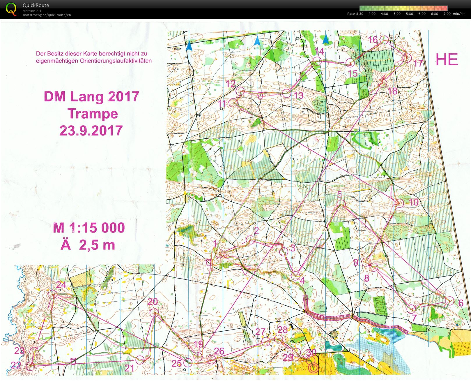
Task: Click the "HE" class label
Action: click(446, 59)
